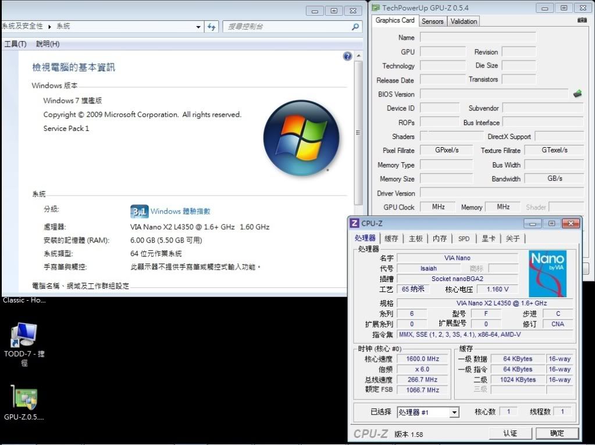This screenshot has height=445, width=595.
Task: Minimize the GPU-Z window
Action: tap(545, 8)
